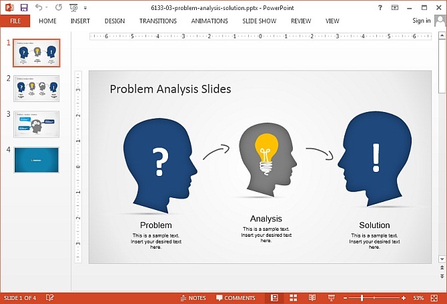Image resolution: width=447 pixels, height=304 pixels.
Task: Switch to Slide Sorter view
Action: coord(294,298)
